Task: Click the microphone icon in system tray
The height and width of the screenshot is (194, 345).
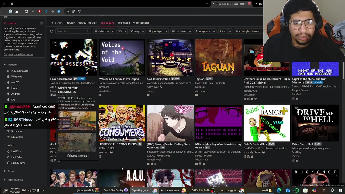Action: 38,190
